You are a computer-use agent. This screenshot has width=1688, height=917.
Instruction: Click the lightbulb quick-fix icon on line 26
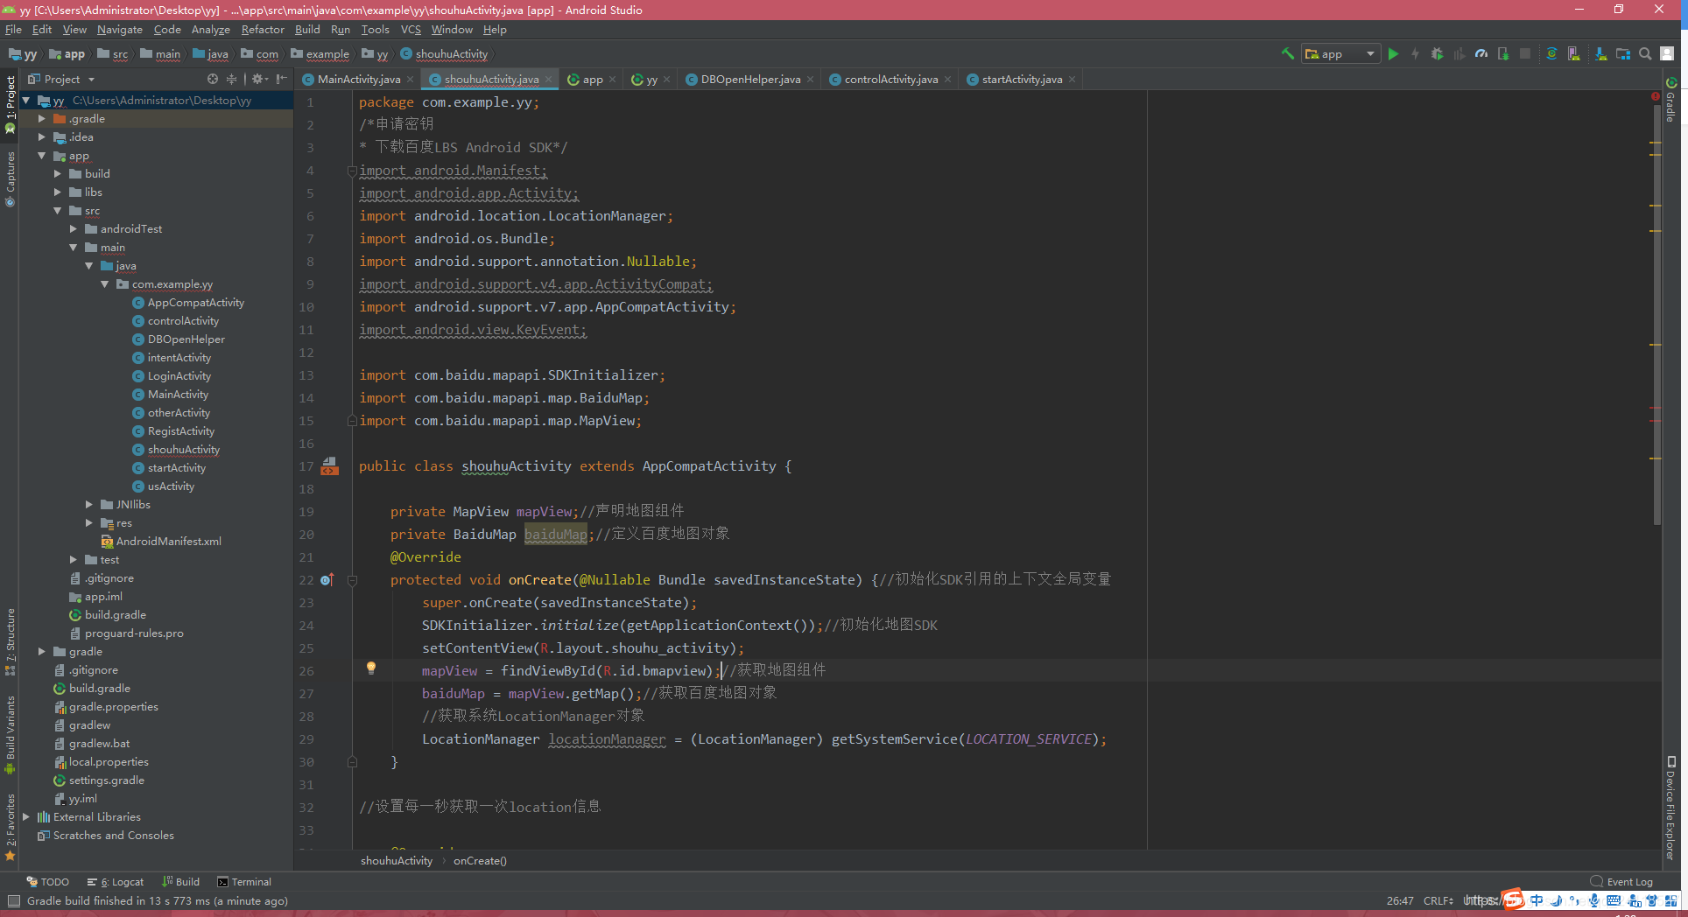(x=371, y=668)
